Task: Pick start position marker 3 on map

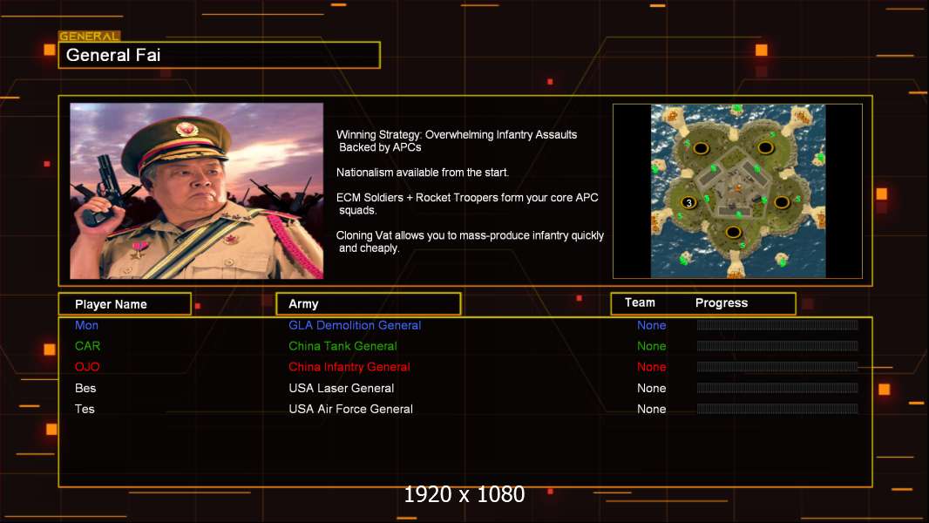Action: [688, 202]
